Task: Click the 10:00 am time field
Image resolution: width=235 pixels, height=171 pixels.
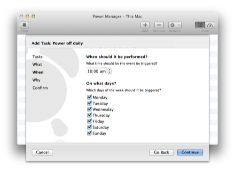Action: pyautogui.click(x=96, y=71)
